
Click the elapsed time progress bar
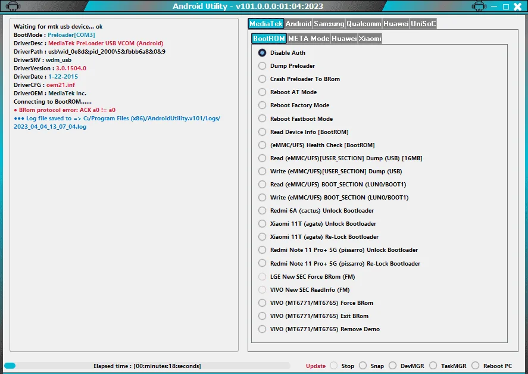pyautogui.click(x=147, y=366)
